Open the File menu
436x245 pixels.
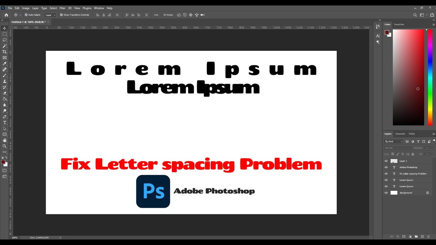point(10,8)
